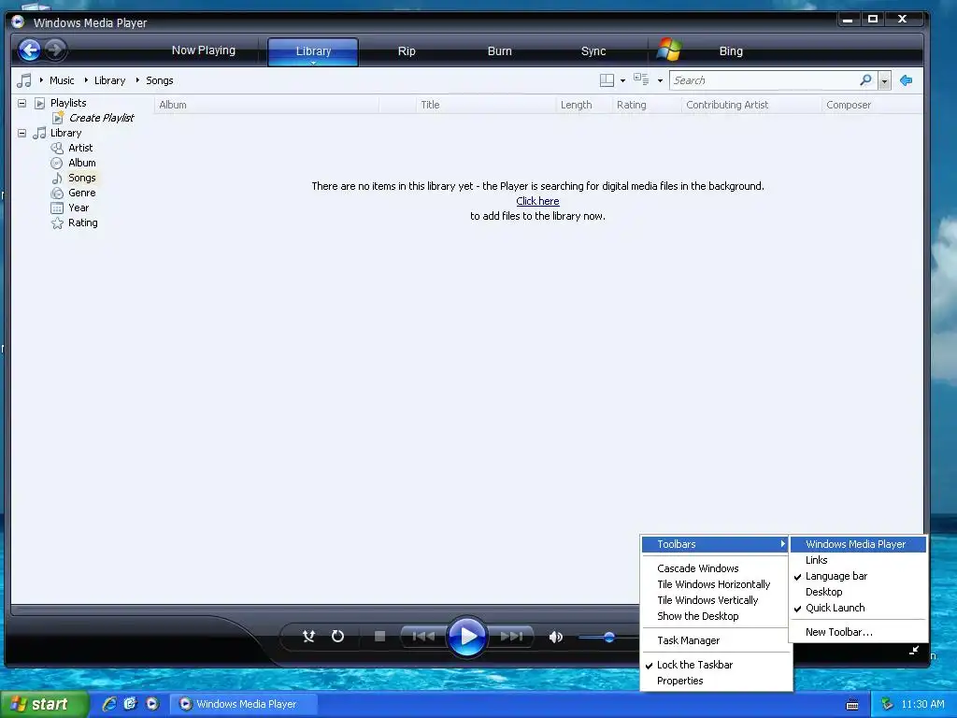The height and width of the screenshot is (718, 957).
Task: Go back with the blue Back arrow
Action: [x=29, y=50]
